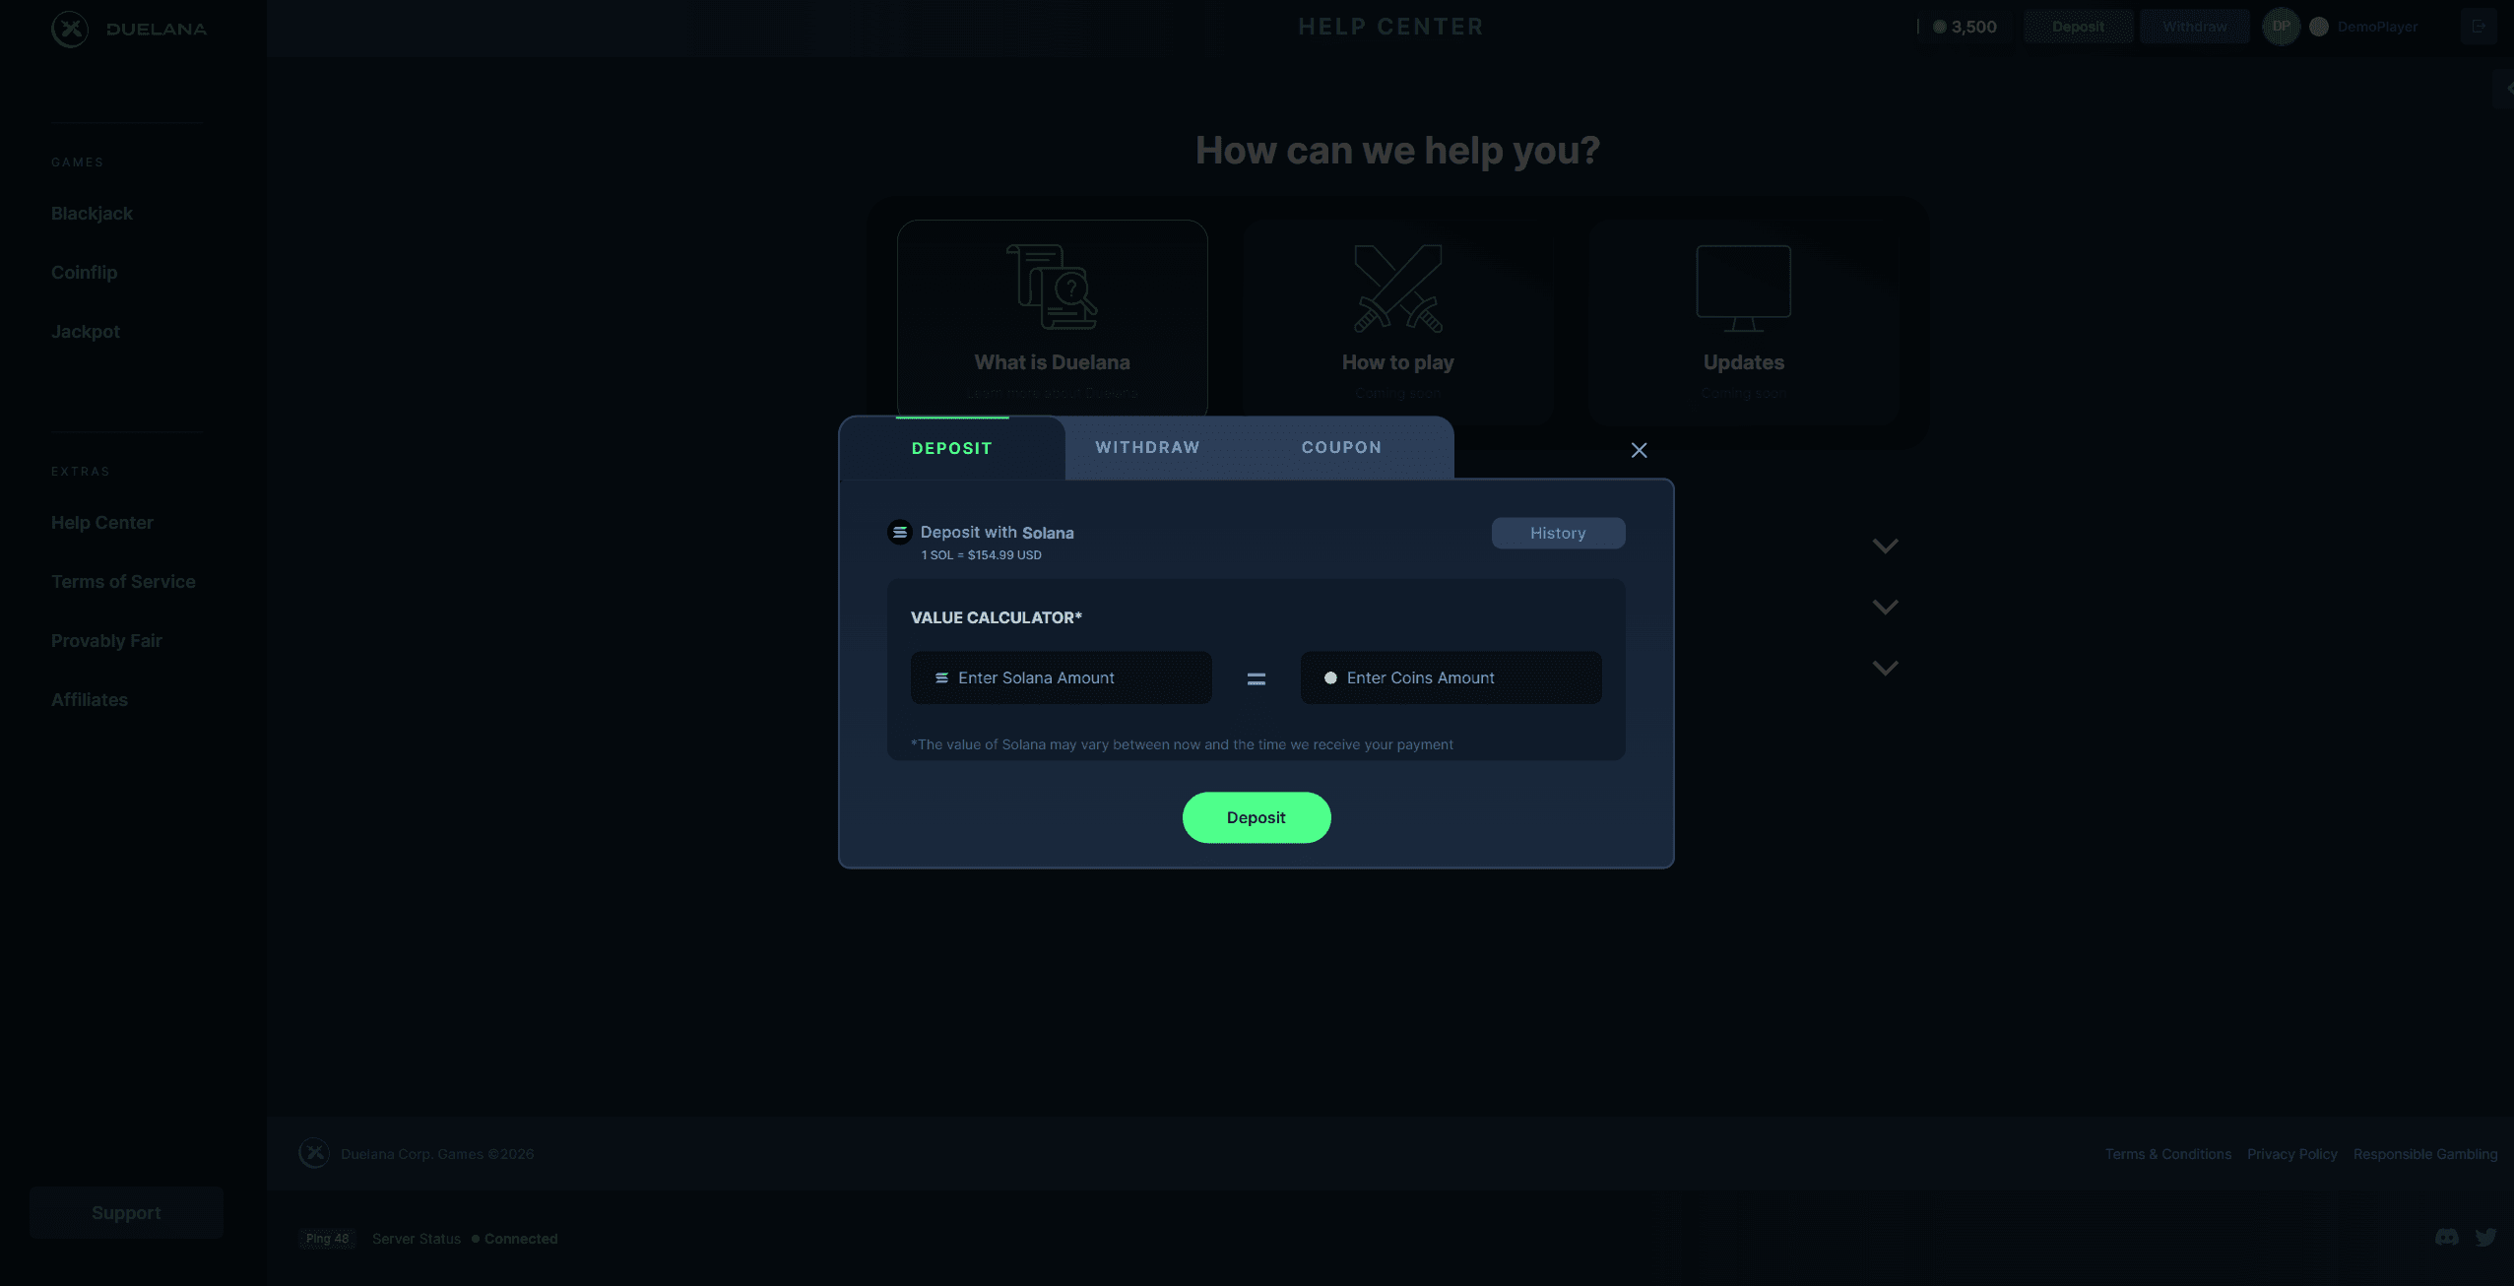Close the deposit dialog with the X
This screenshot has width=2514, height=1286.
(1639, 450)
